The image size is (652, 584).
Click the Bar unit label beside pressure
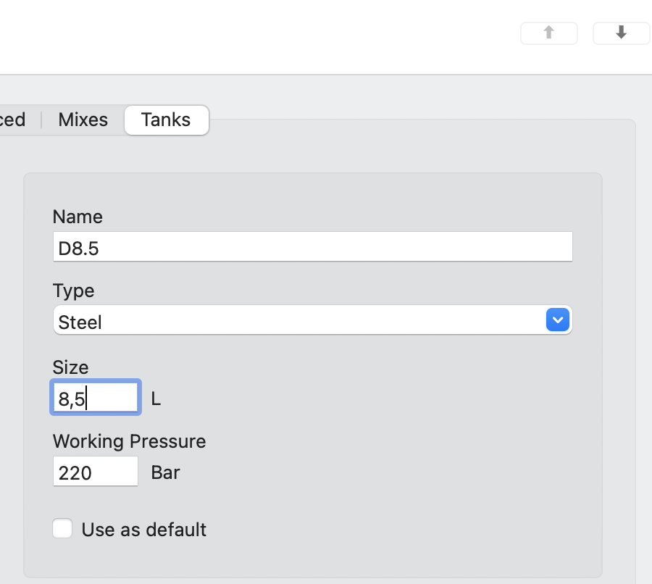(x=165, y=473)
